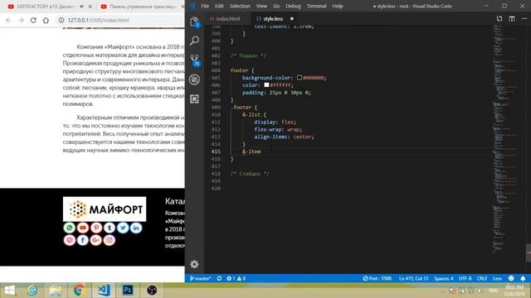This screenshot has height=298, width=531.
Task: Open the #ffffff color swatch on line 406
Action: point(266,85)
